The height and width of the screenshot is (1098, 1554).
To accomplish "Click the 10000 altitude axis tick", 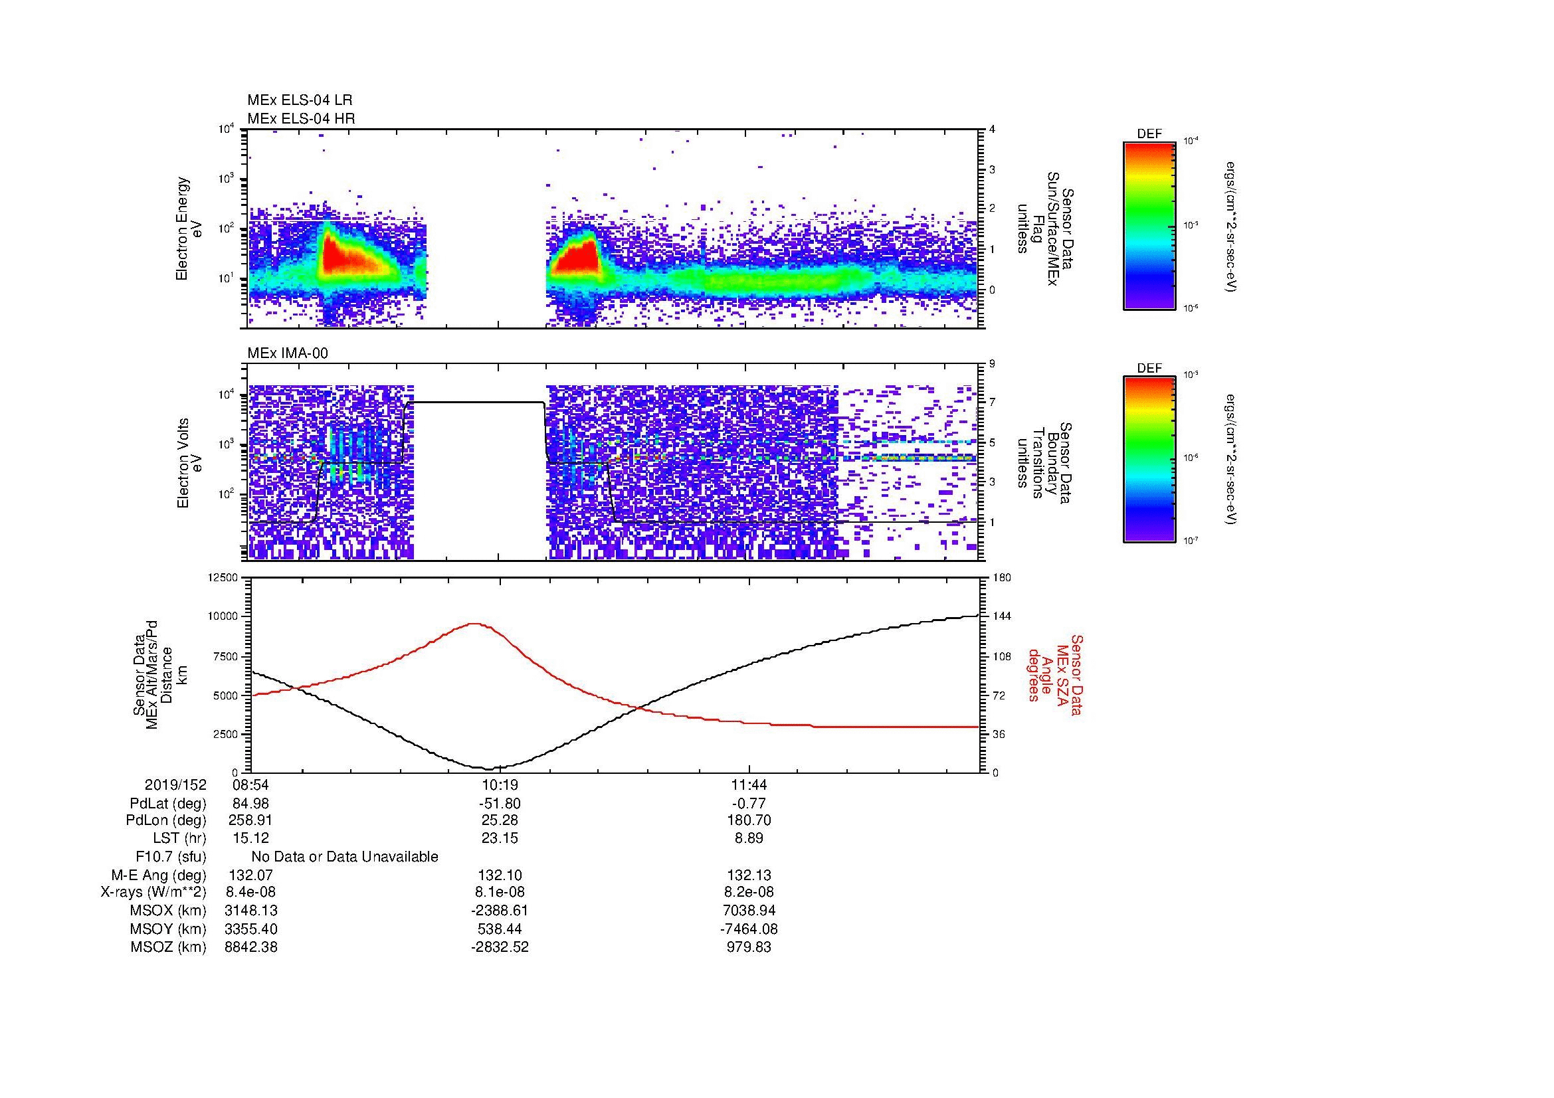I will tap(223, 616).
